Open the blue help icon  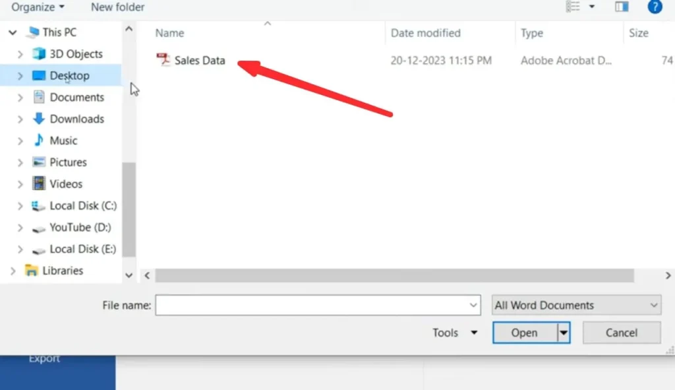(655, 7)
